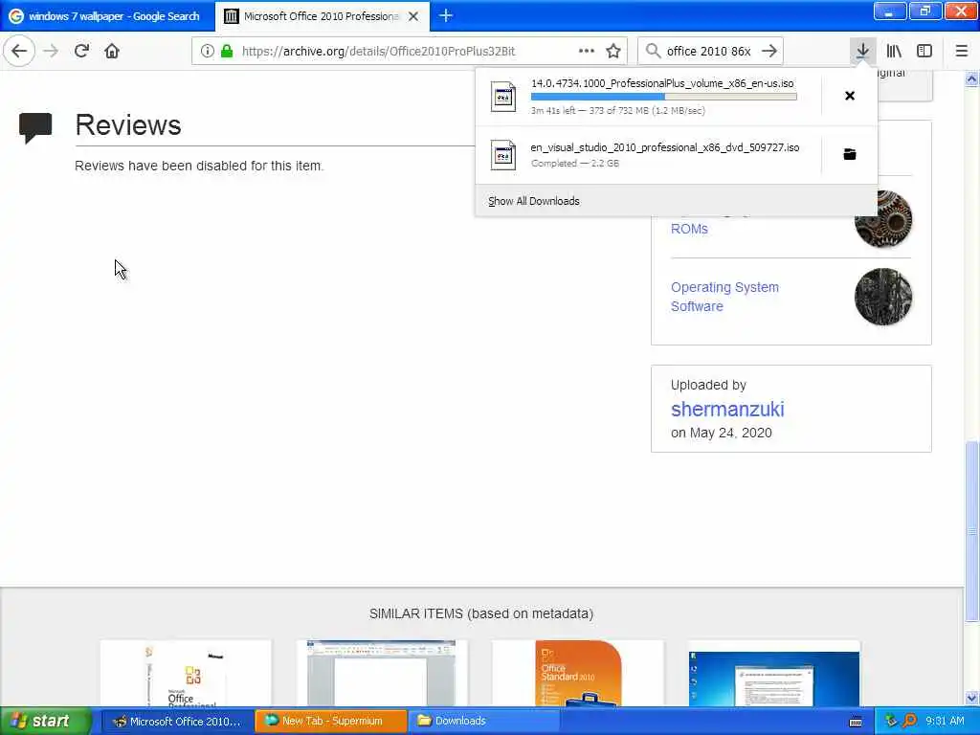The image size is (980, 735).
Task: Click the ProfessionalPlus ISO file icon
Action: click(503, 97)
